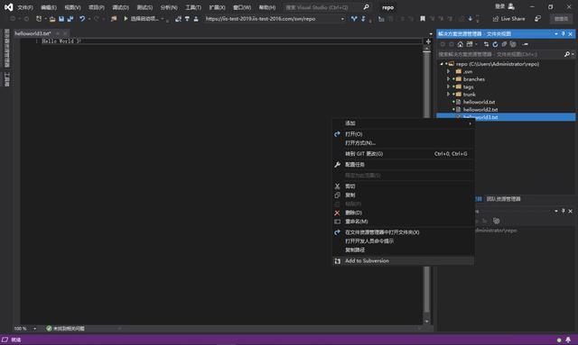Click the split editor plus icon
The height and width of the screenshot is (345, 578).
428,41
